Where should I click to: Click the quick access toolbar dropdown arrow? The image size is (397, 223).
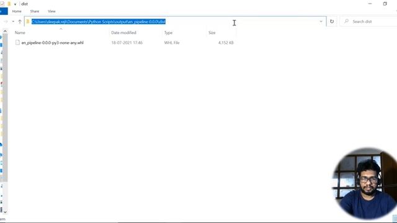[15, 4]
